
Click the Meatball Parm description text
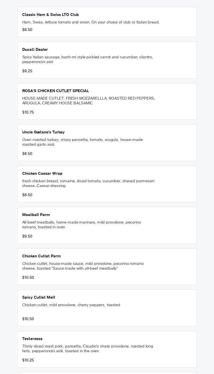point(81,224)
